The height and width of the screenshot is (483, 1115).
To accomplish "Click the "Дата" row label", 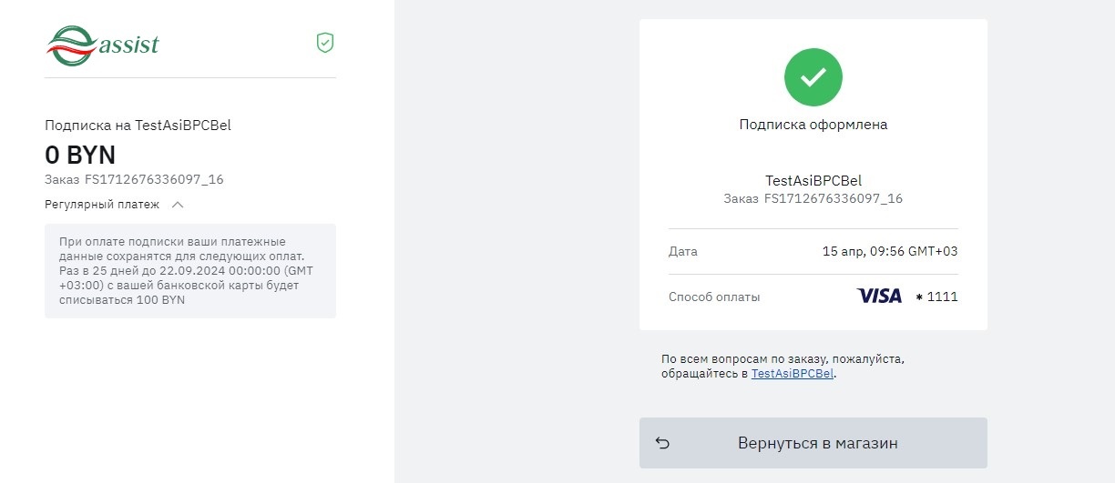I will tap(683, 251).
